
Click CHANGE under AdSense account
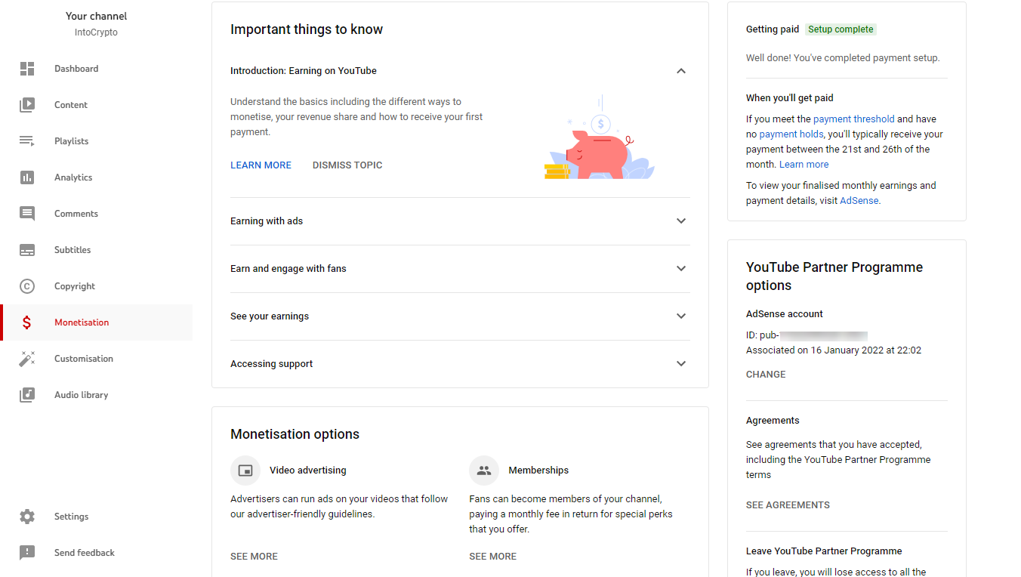point(766,375)
